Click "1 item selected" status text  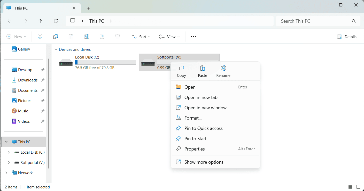click(x=37, y=187)
